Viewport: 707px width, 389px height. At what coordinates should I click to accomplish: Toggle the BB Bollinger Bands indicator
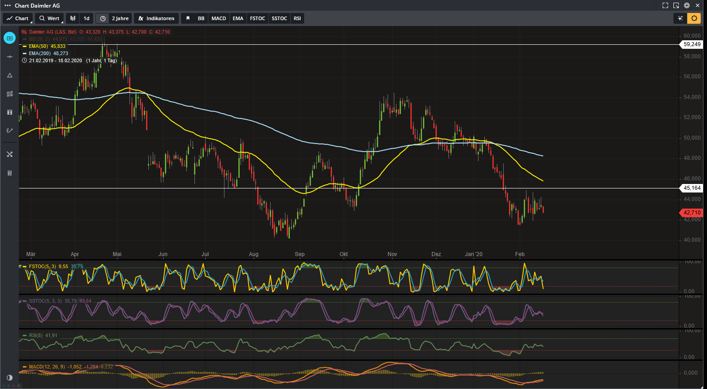[x=201, y=18]
